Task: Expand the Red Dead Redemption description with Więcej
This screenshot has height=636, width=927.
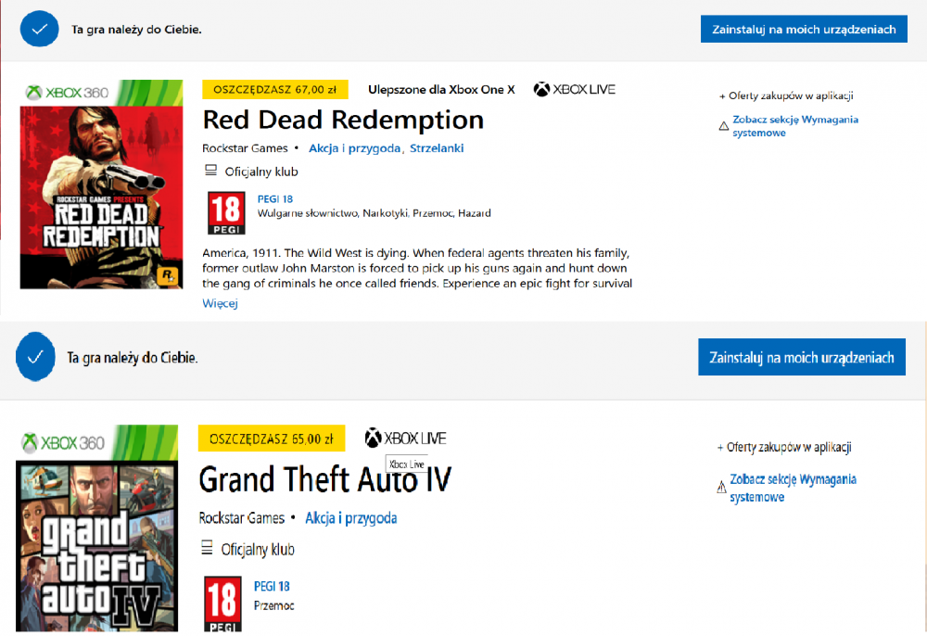Action: 221,303
